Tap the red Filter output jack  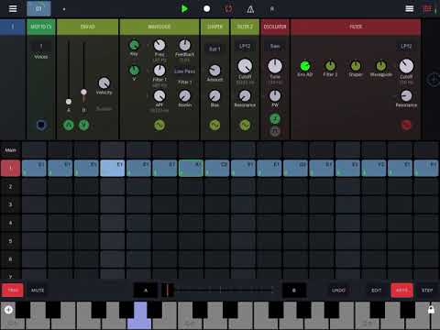406,125
